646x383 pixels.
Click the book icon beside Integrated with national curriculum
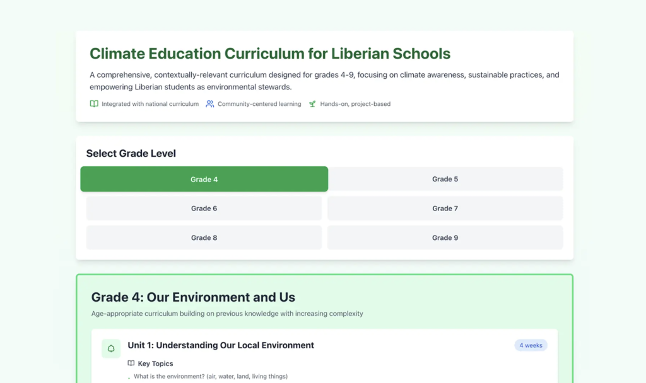(x=94, y=104)
